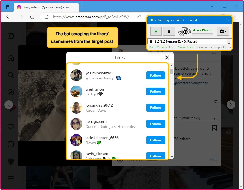
Task: Click username yas_mimsouzar
Action: tap(98, 73)
